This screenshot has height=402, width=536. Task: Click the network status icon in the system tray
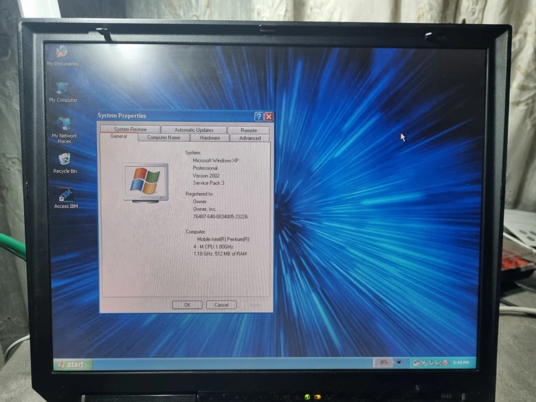pos(439,363)
